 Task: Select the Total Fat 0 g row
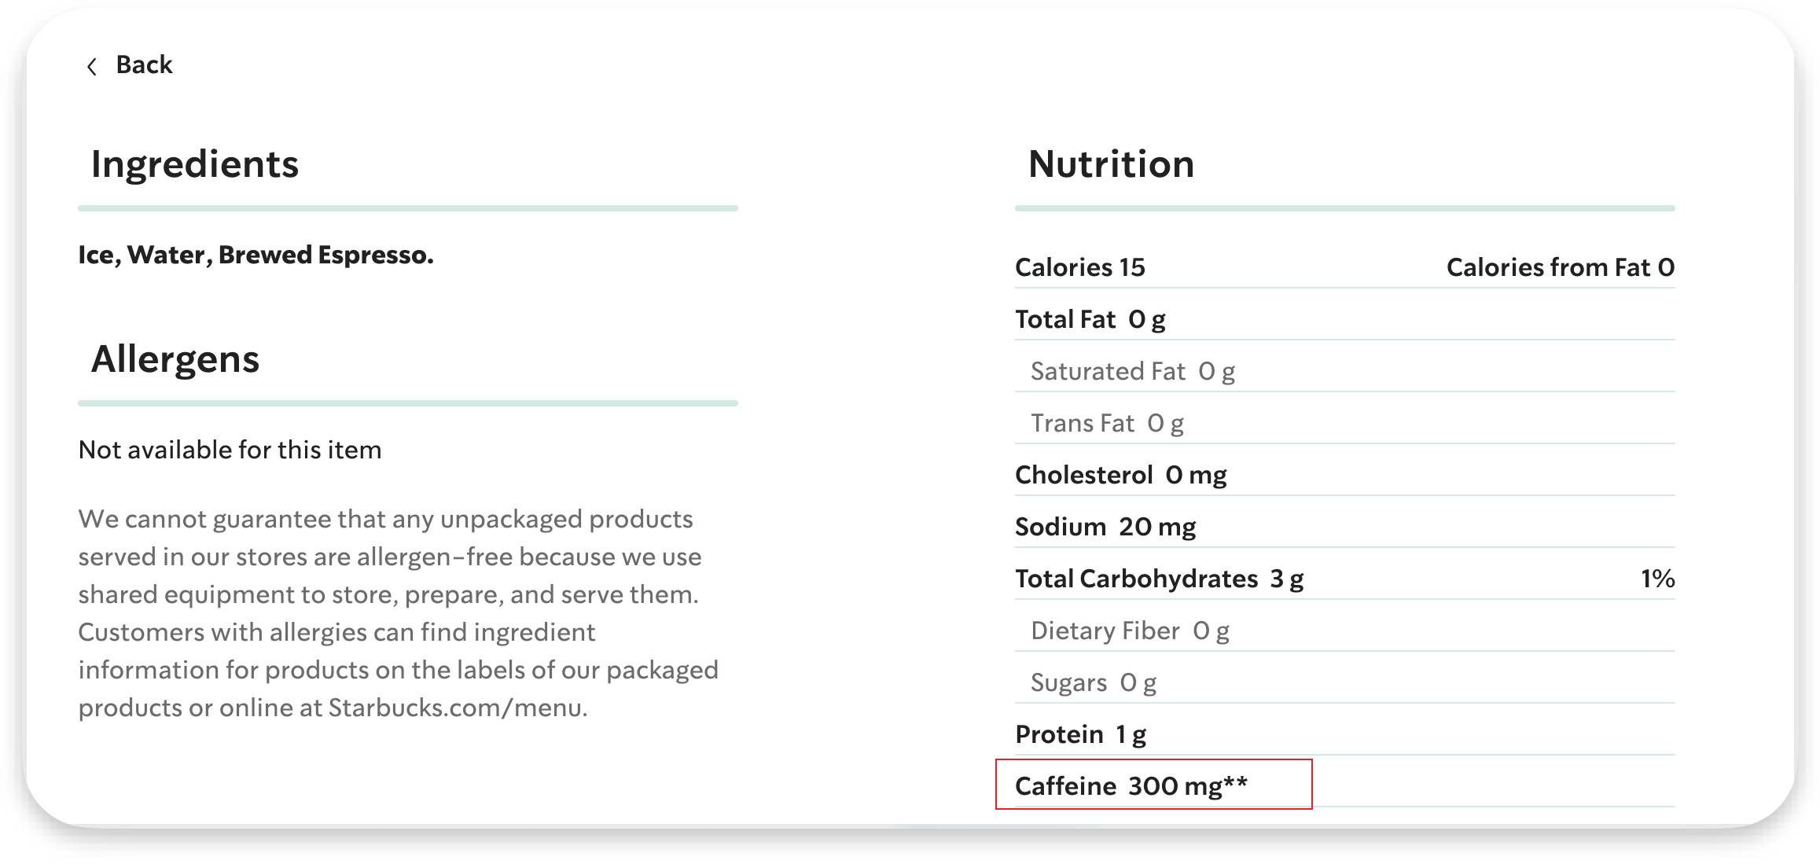pyautogui.click(x=1090, y=319)
